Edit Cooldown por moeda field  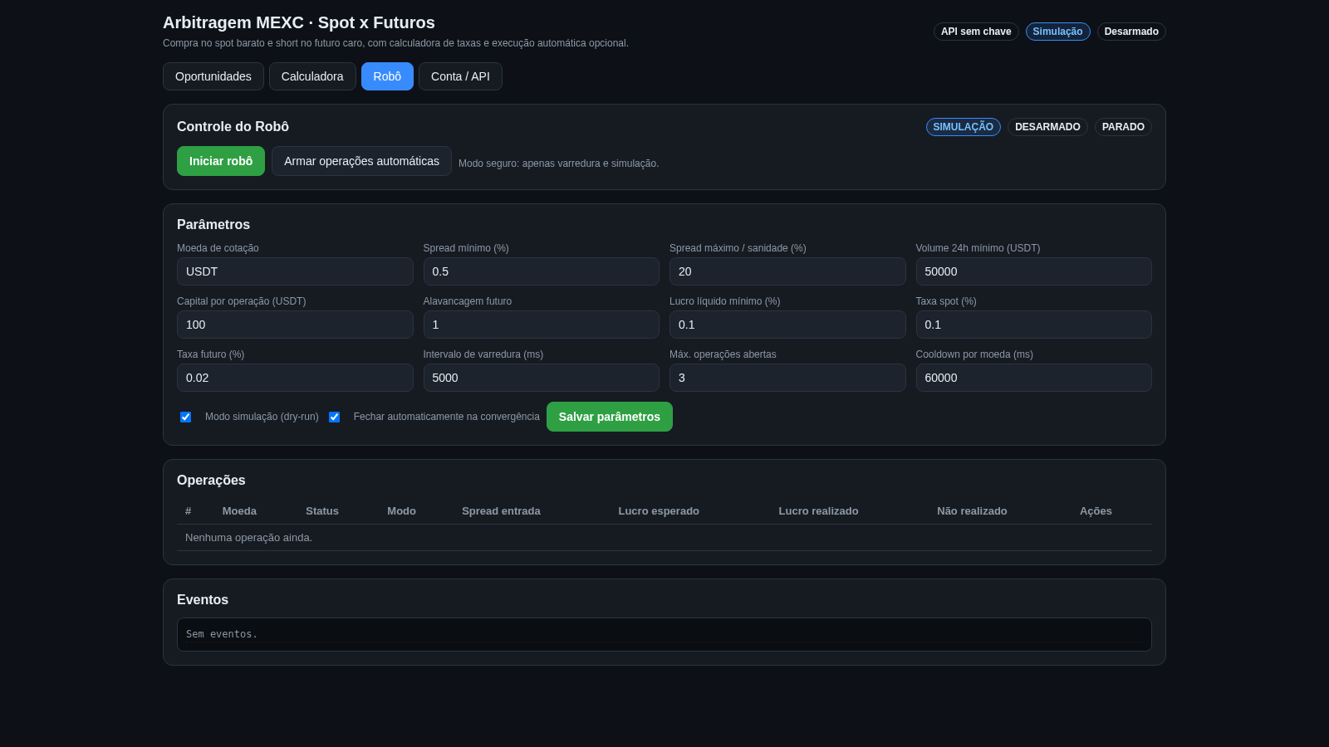1034,378
